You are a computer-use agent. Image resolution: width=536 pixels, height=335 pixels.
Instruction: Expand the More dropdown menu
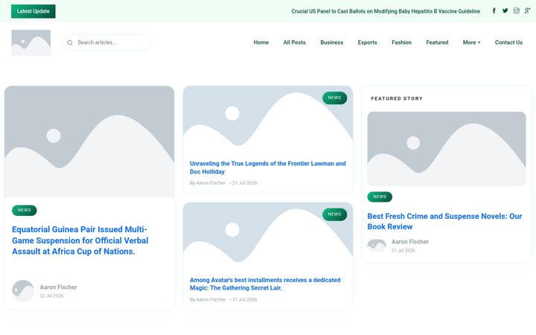(x=471, y=42)
